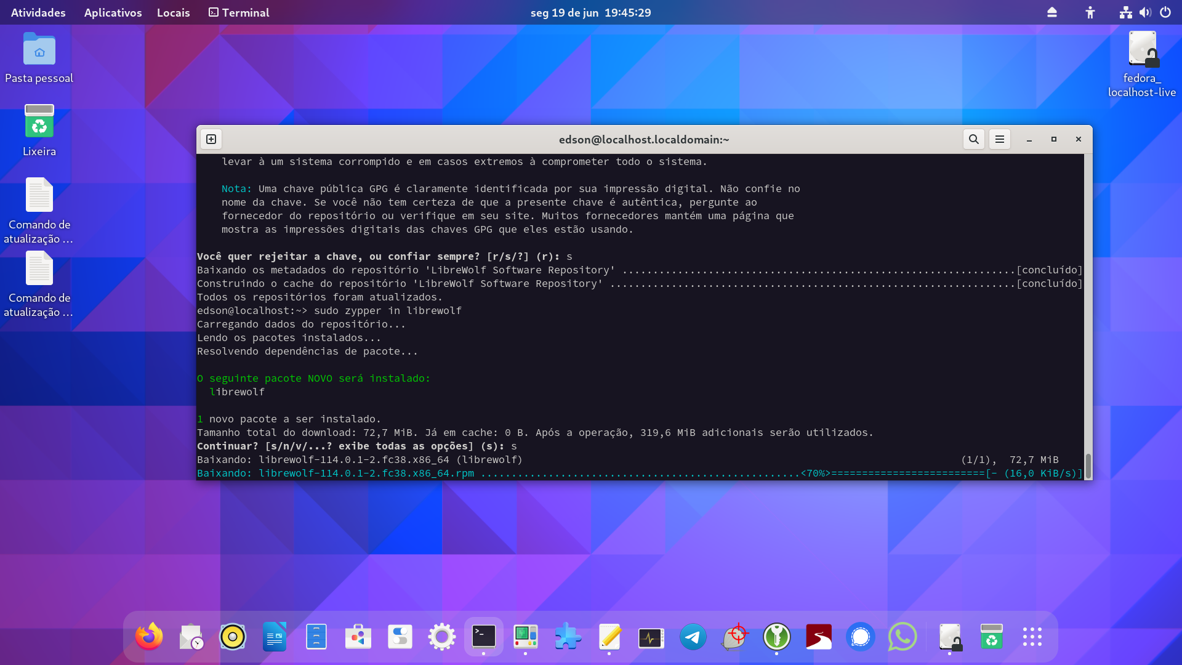This screenshot has width=1182, height=665.
Task: Select the first Comando de atualização file
Action: [x=39, y=211]
